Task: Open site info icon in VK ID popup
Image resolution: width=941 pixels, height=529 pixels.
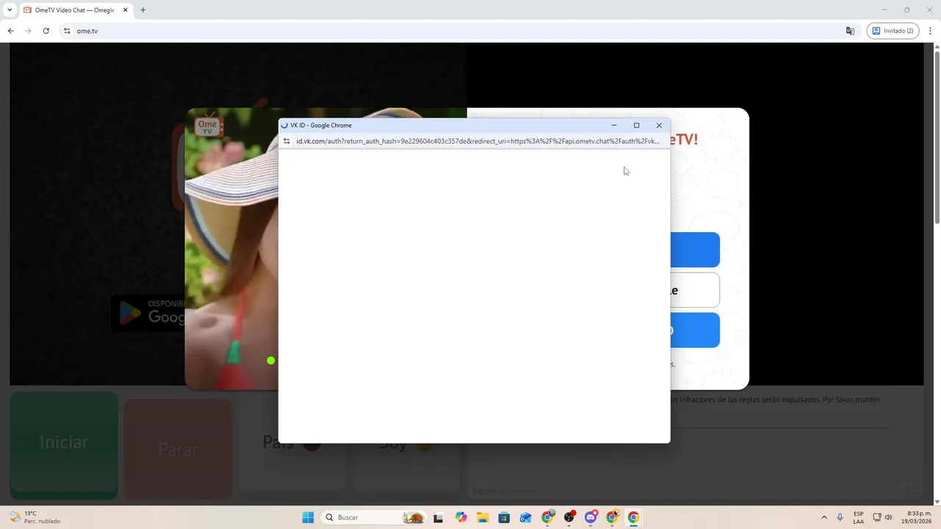Action: click(x=287, y=141)
